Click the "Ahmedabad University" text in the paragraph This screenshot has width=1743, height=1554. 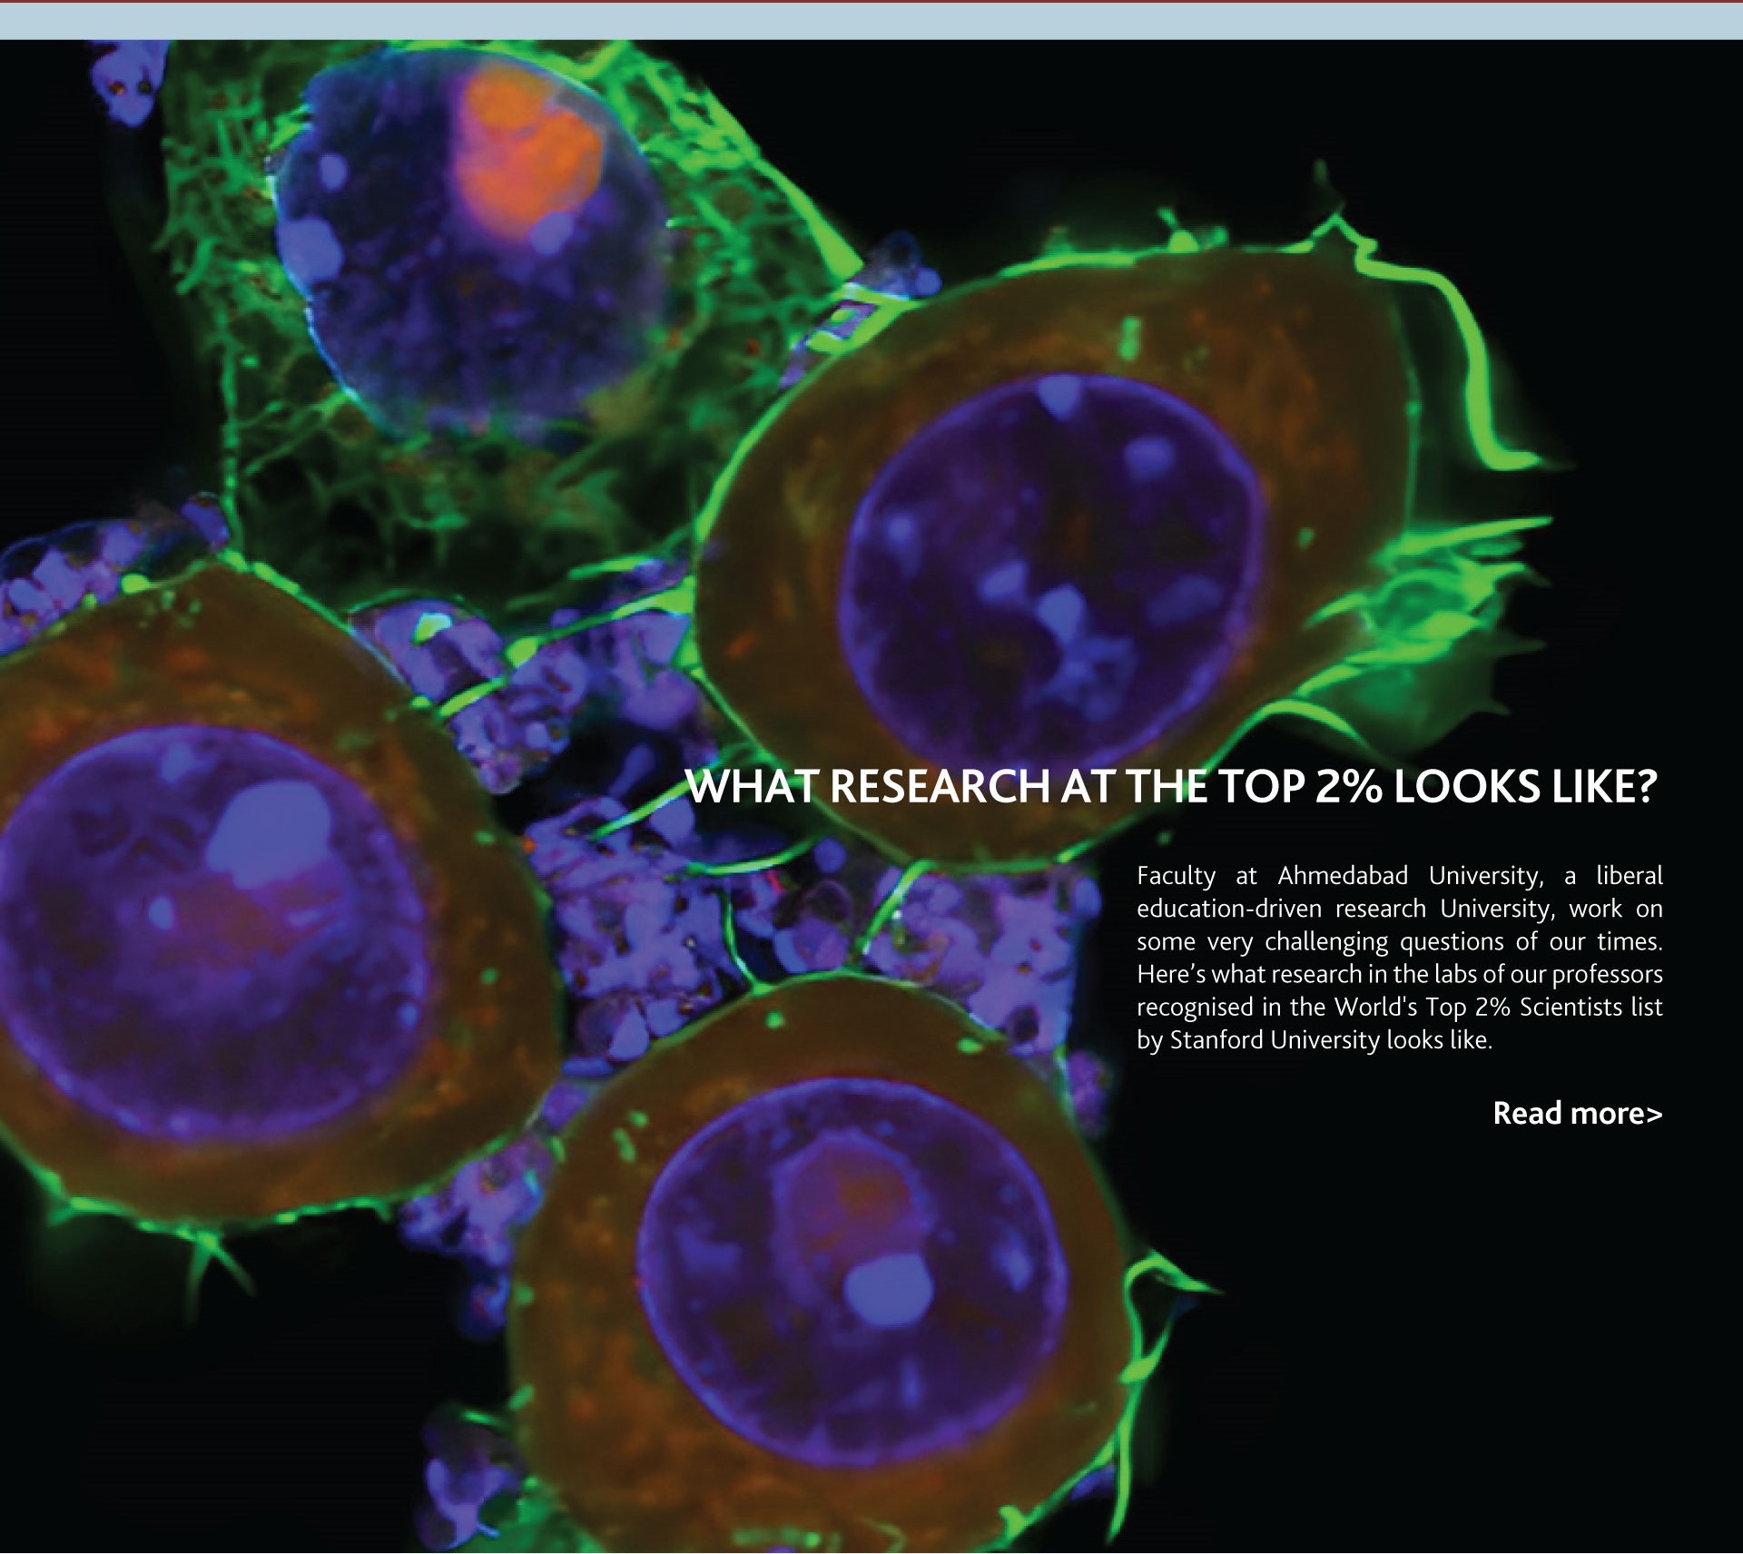click(1409, 876)
